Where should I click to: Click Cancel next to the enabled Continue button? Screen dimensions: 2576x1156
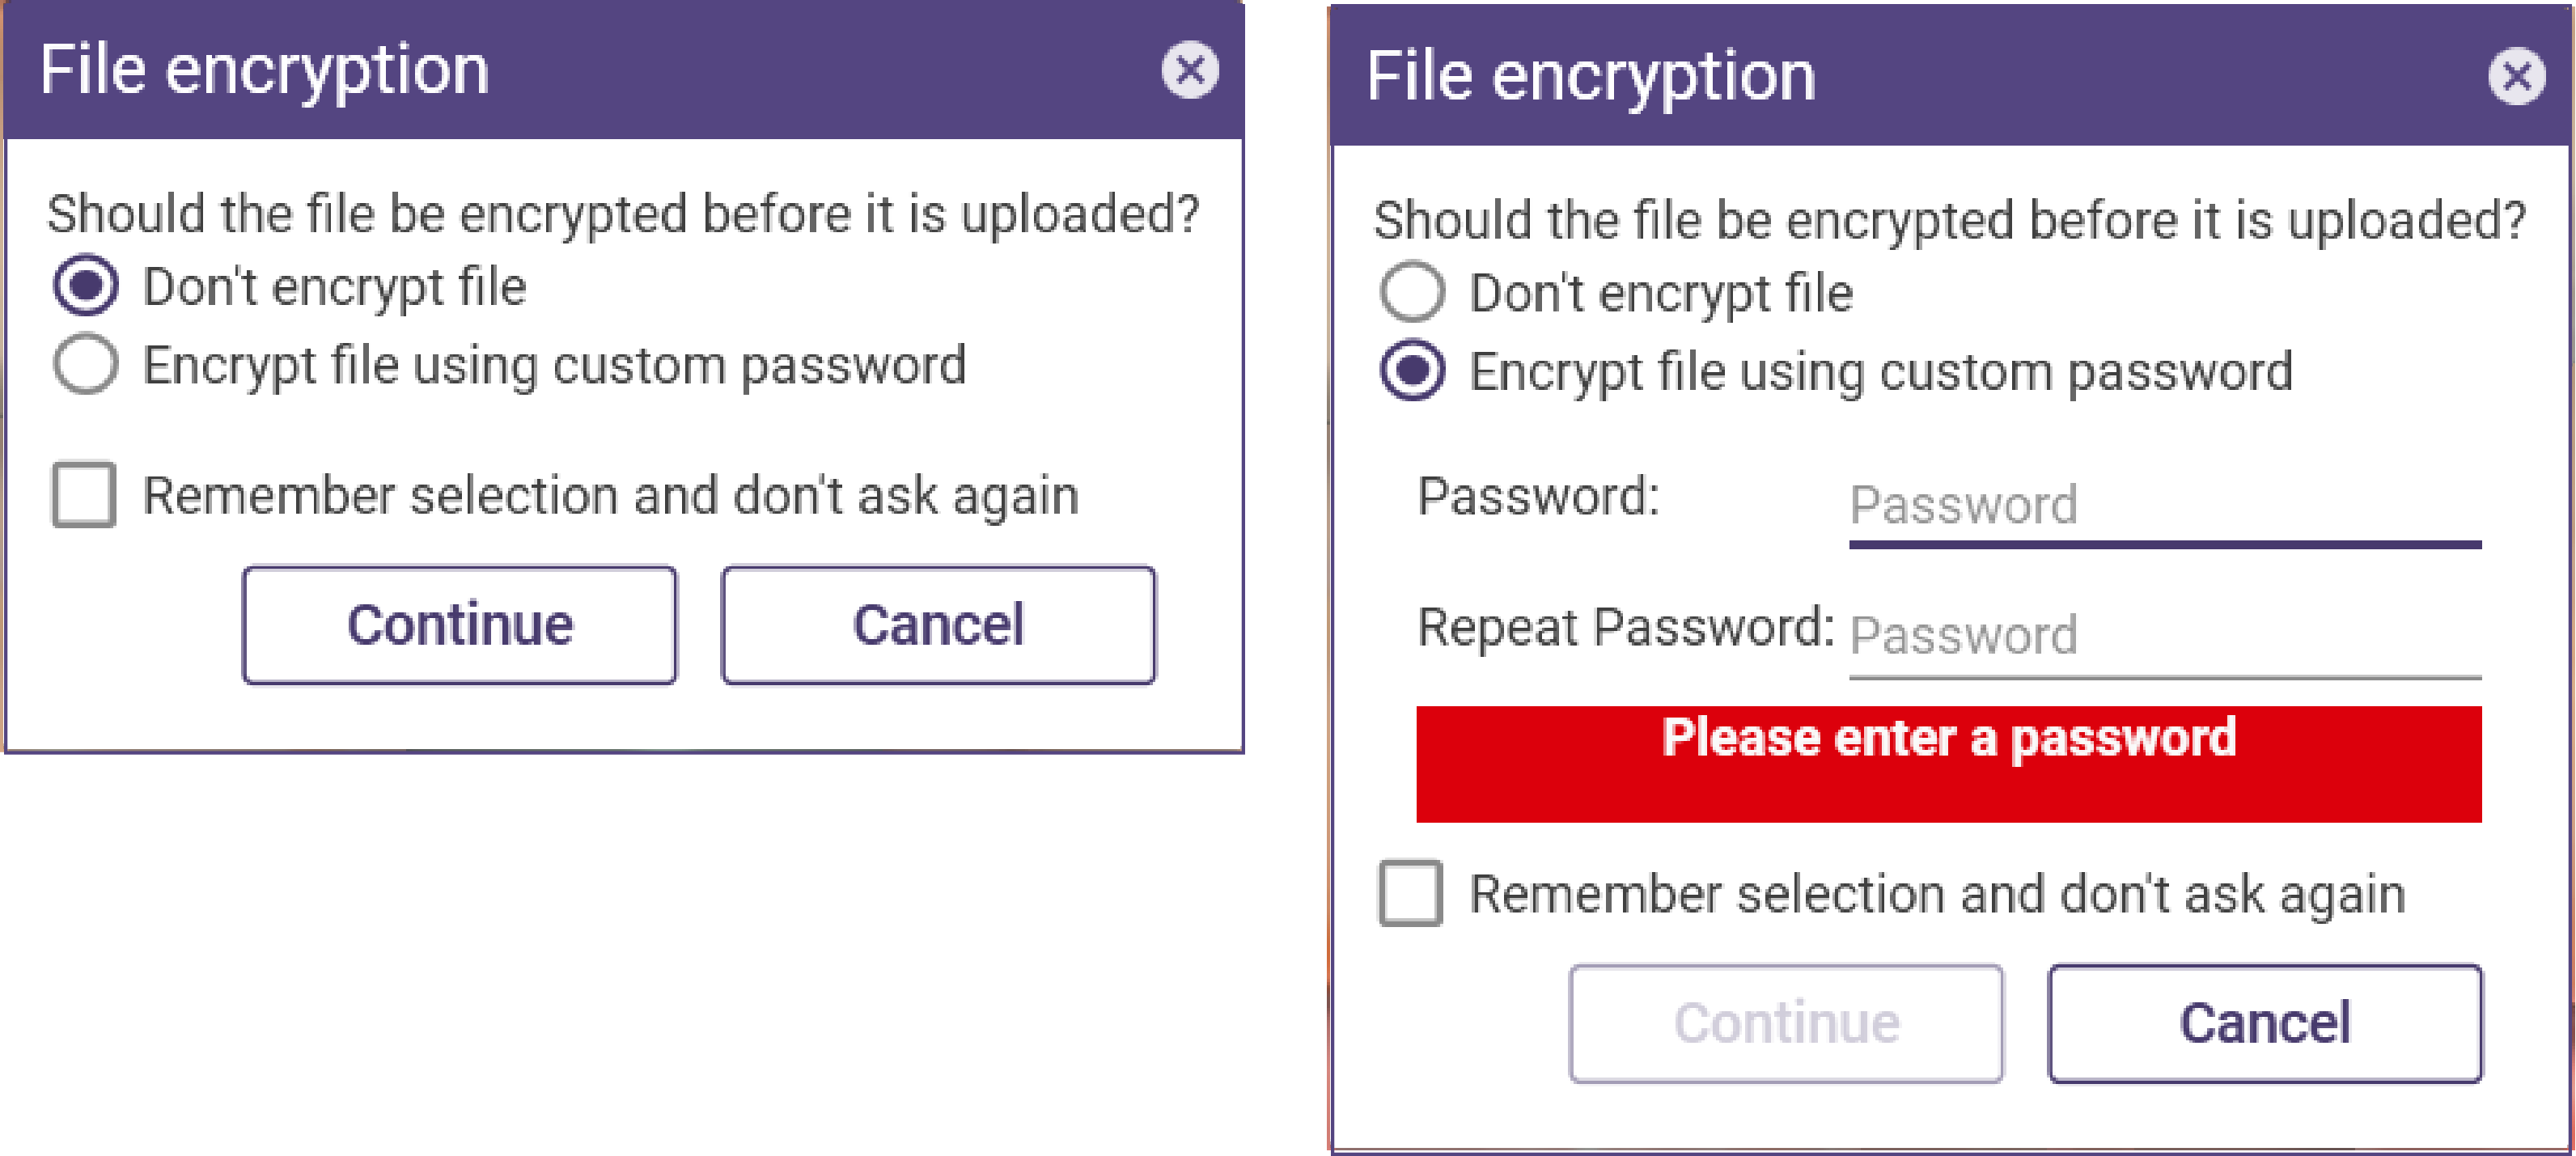pos(938,625)
